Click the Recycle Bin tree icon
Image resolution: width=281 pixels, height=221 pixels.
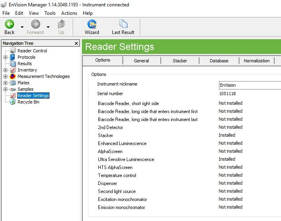point(13,102)
